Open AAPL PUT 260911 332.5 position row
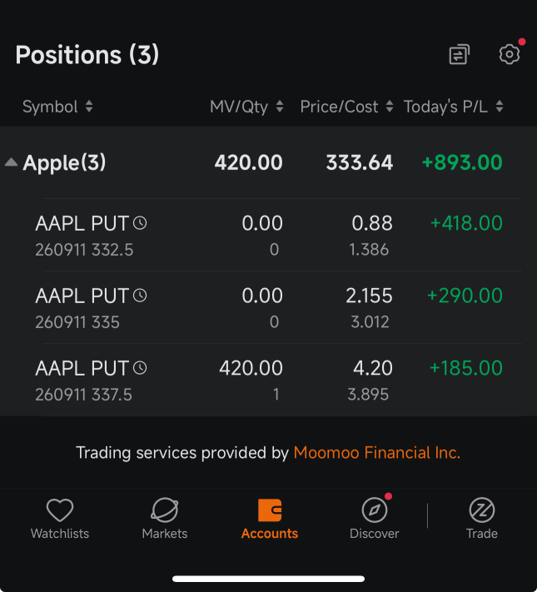537x592 pixels. pos(268,235)
